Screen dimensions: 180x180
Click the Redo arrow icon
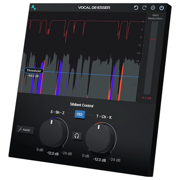[x=144, y=8]
